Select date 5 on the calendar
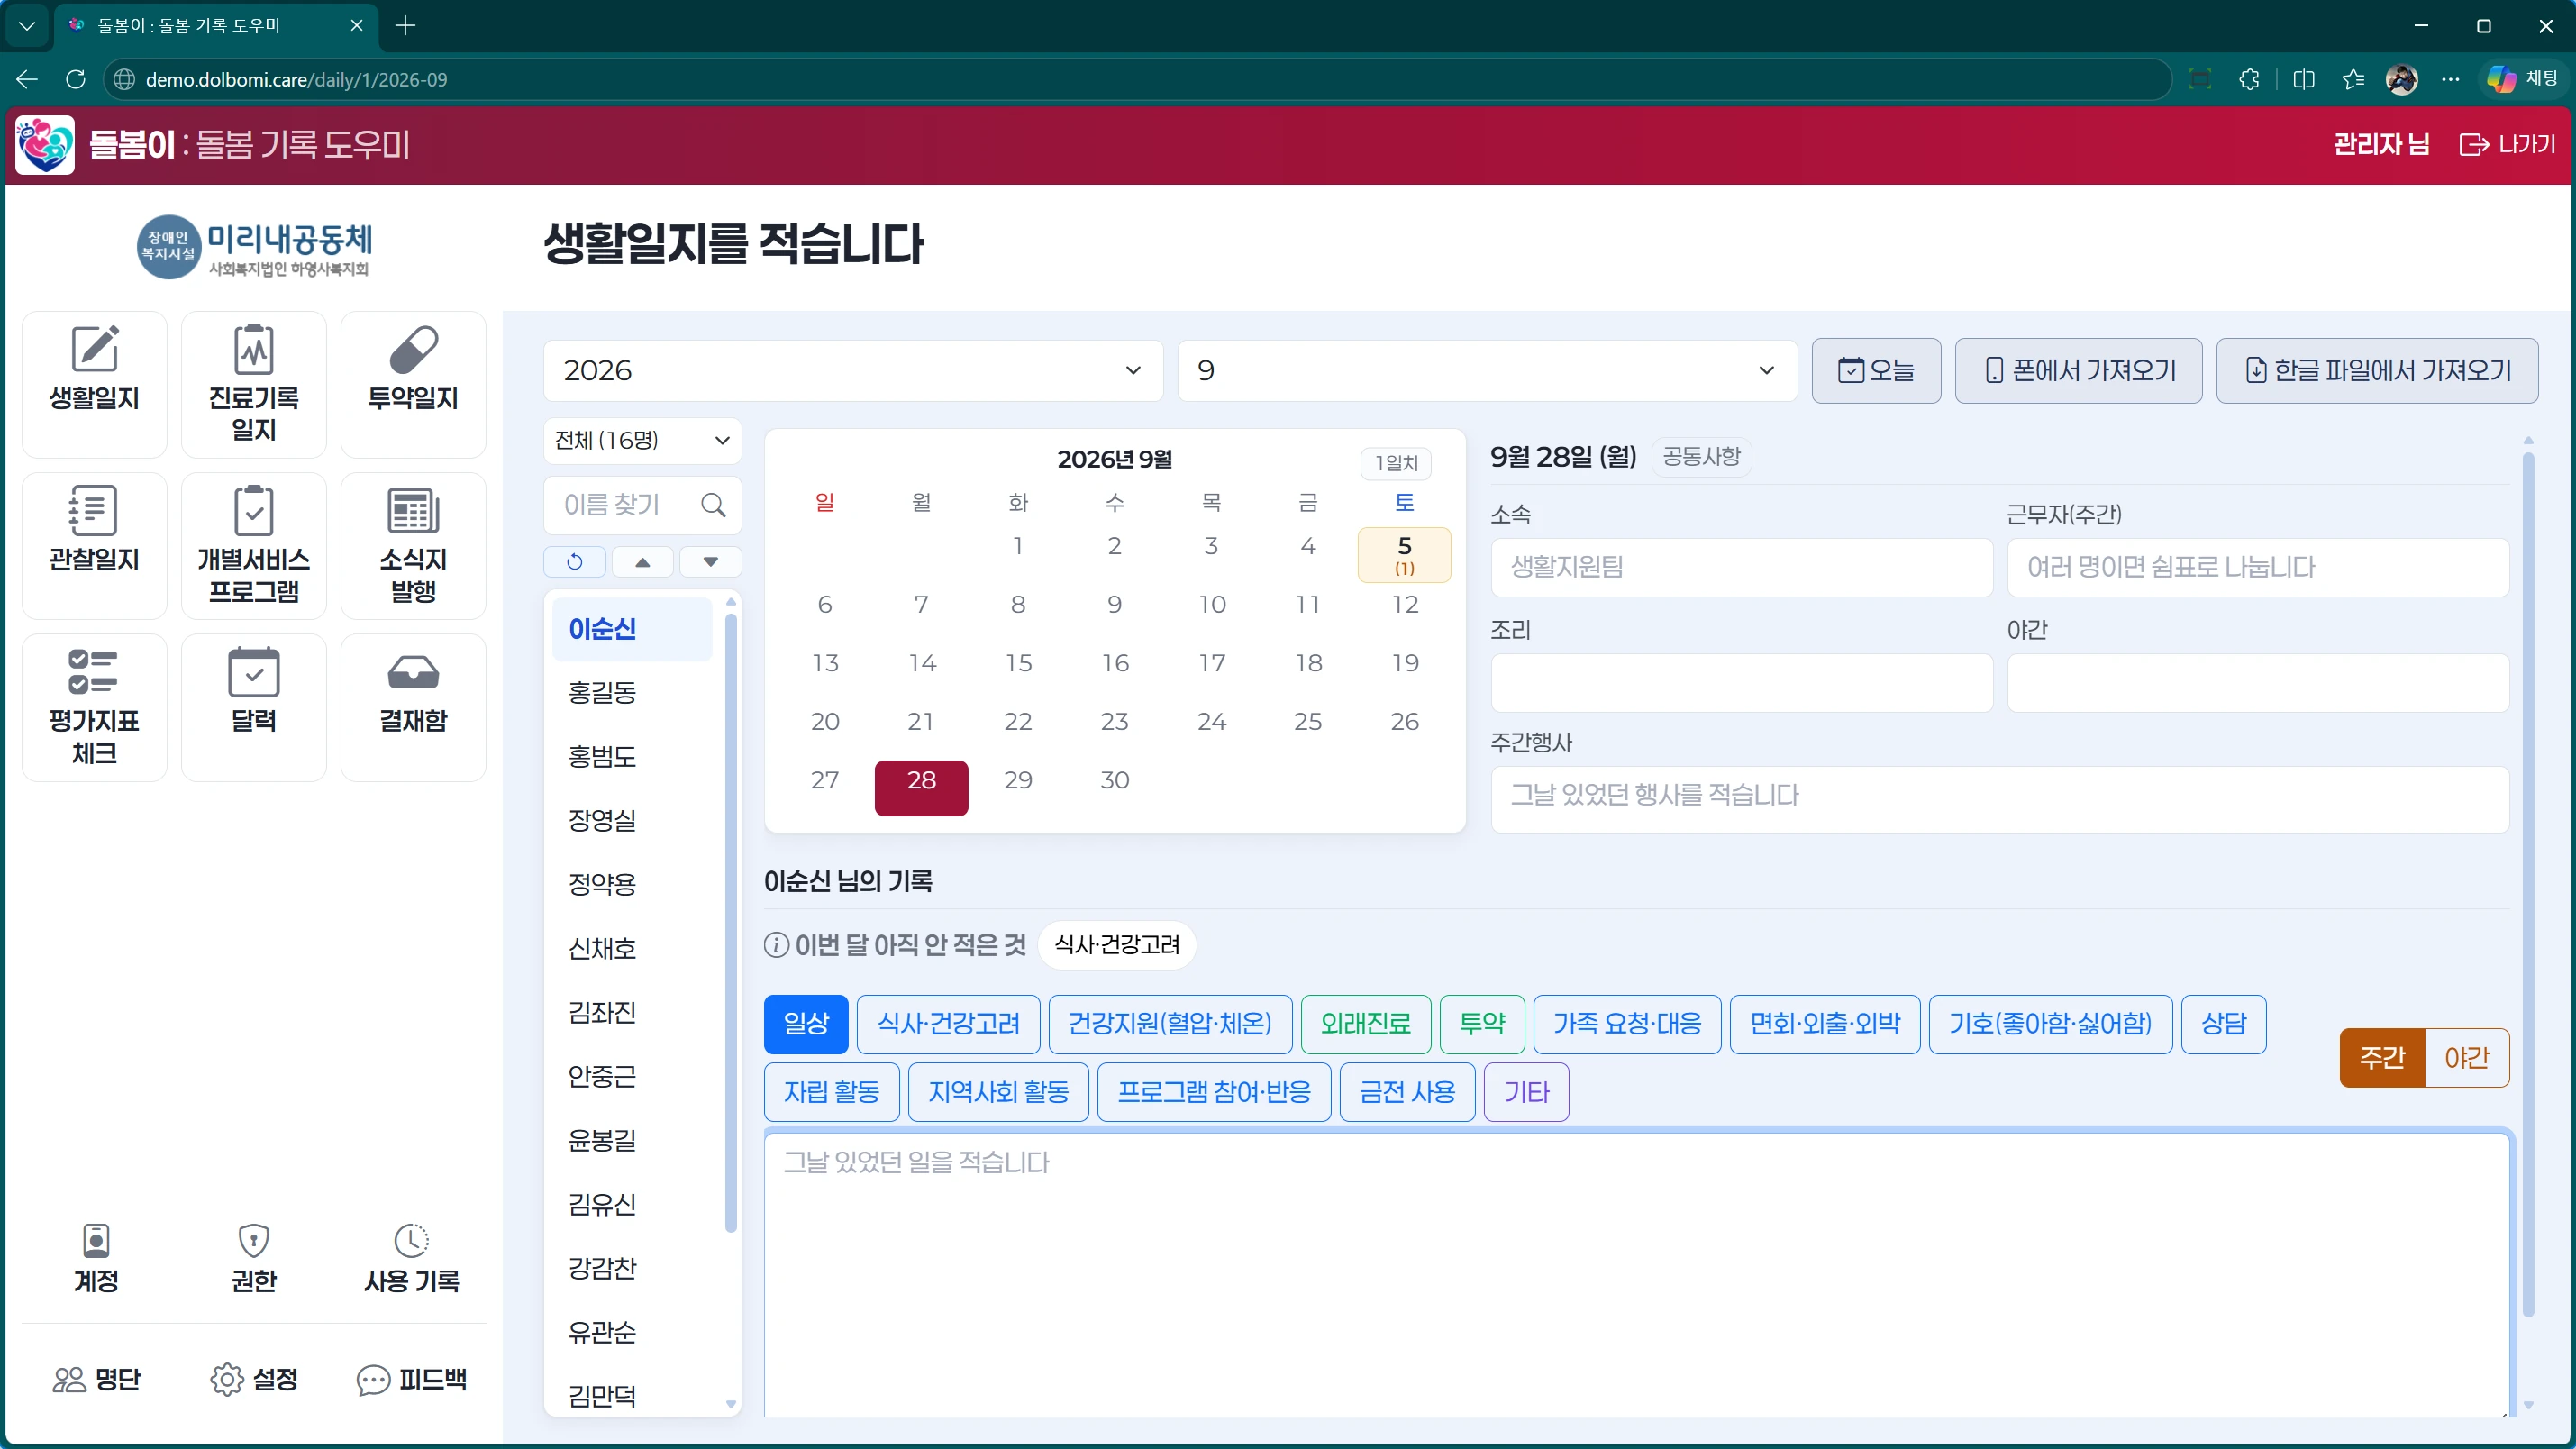The image size is (2576, 1449). tap(1404, 554)
